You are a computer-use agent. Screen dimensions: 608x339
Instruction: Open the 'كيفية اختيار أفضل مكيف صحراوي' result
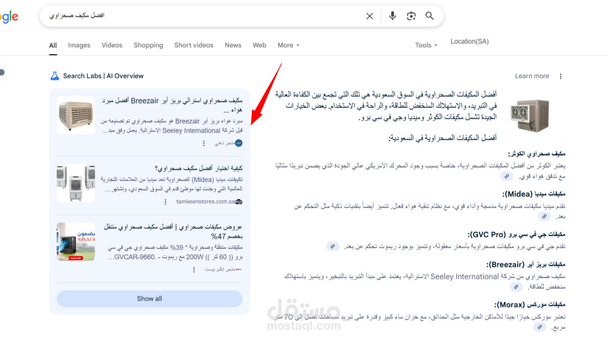198,168
